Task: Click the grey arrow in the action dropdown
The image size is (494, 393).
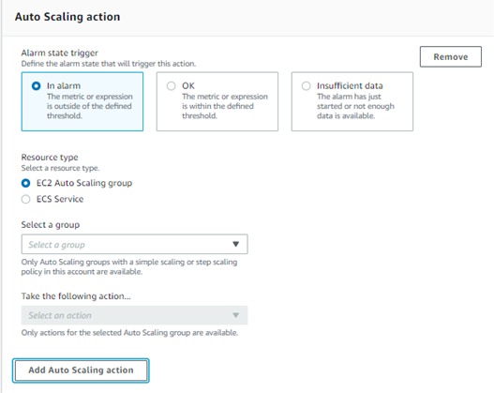Action: click(x=235, y=315)
